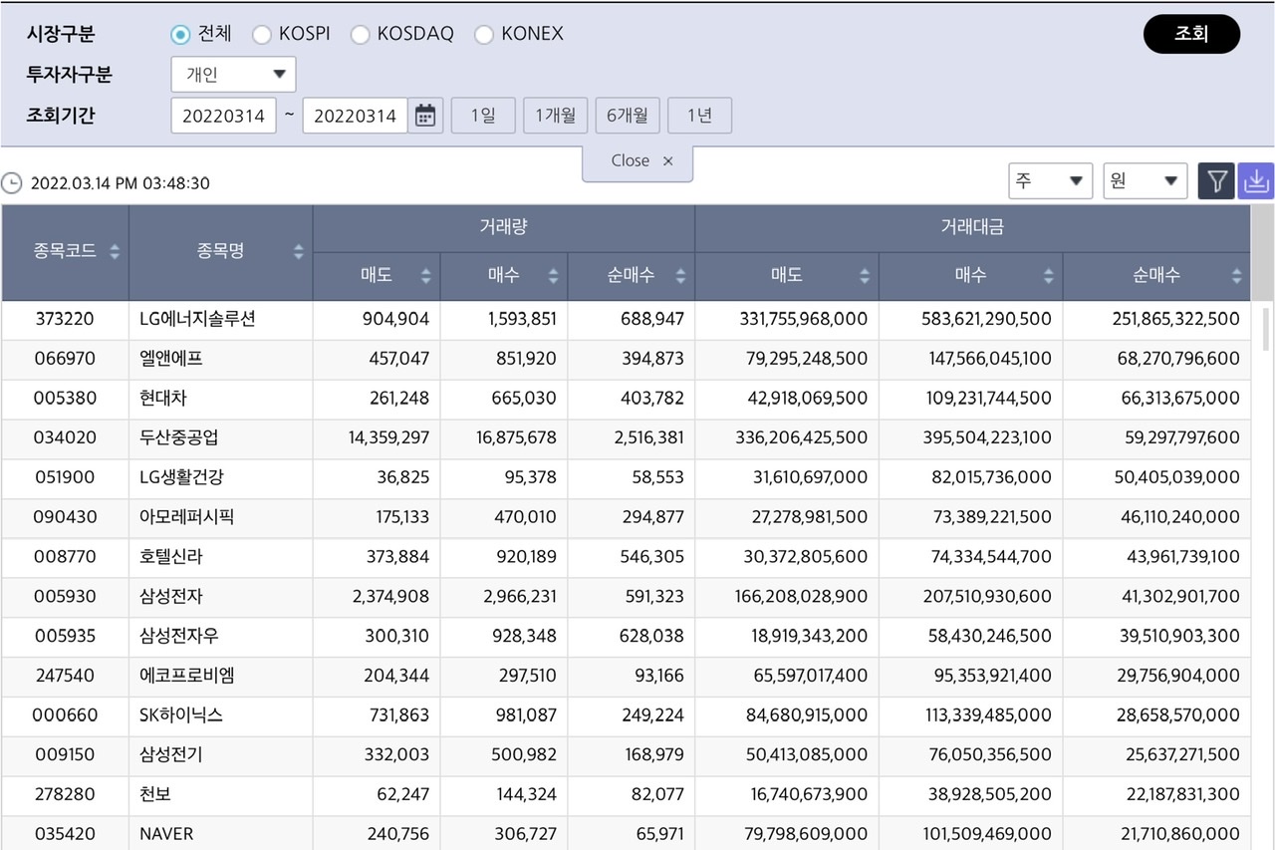Click the table's vertical scrollbar
Screen dimensions: 1275x850
pos(1265,329)
